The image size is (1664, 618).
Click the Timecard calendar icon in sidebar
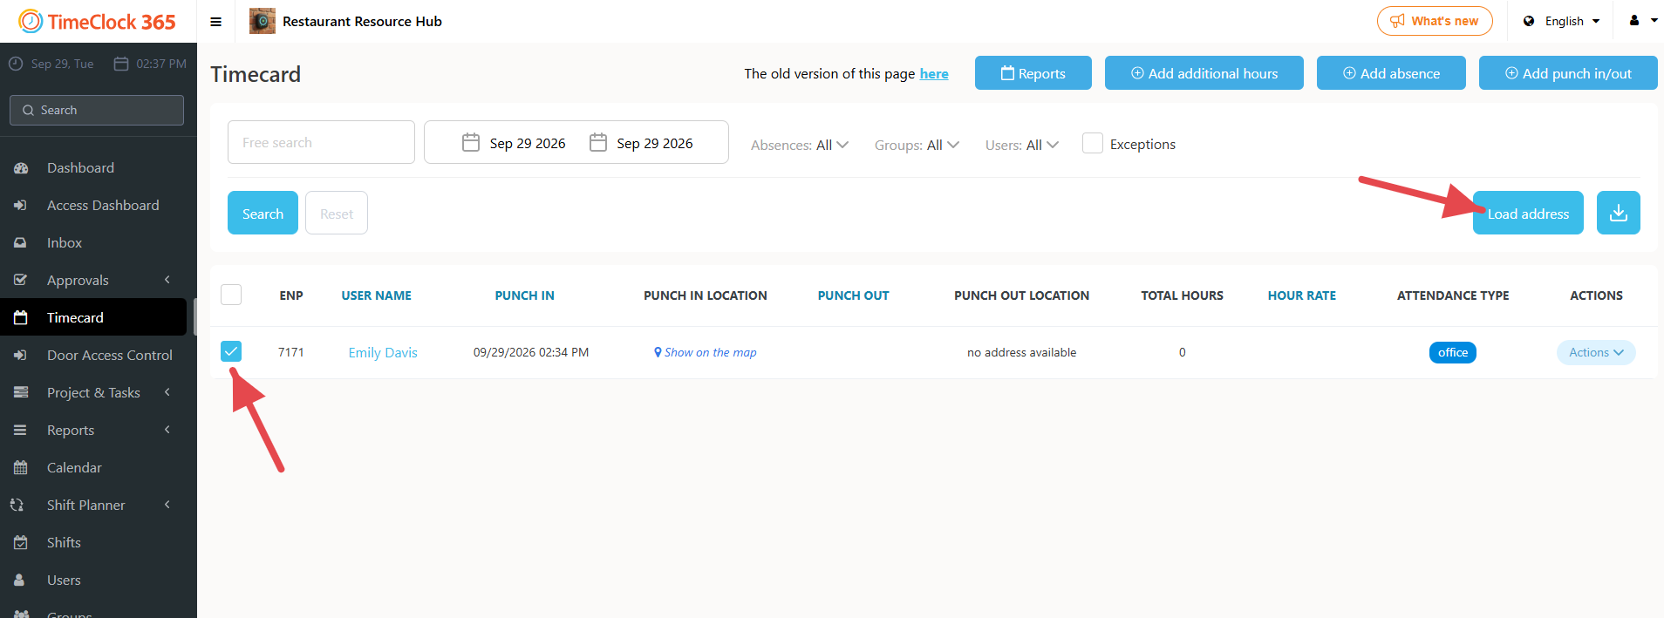21,317
